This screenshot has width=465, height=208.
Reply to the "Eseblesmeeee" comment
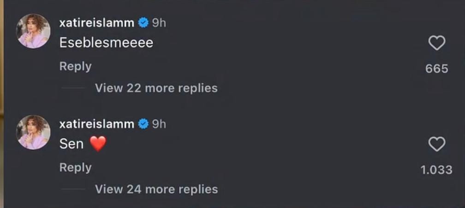[75, 66]
